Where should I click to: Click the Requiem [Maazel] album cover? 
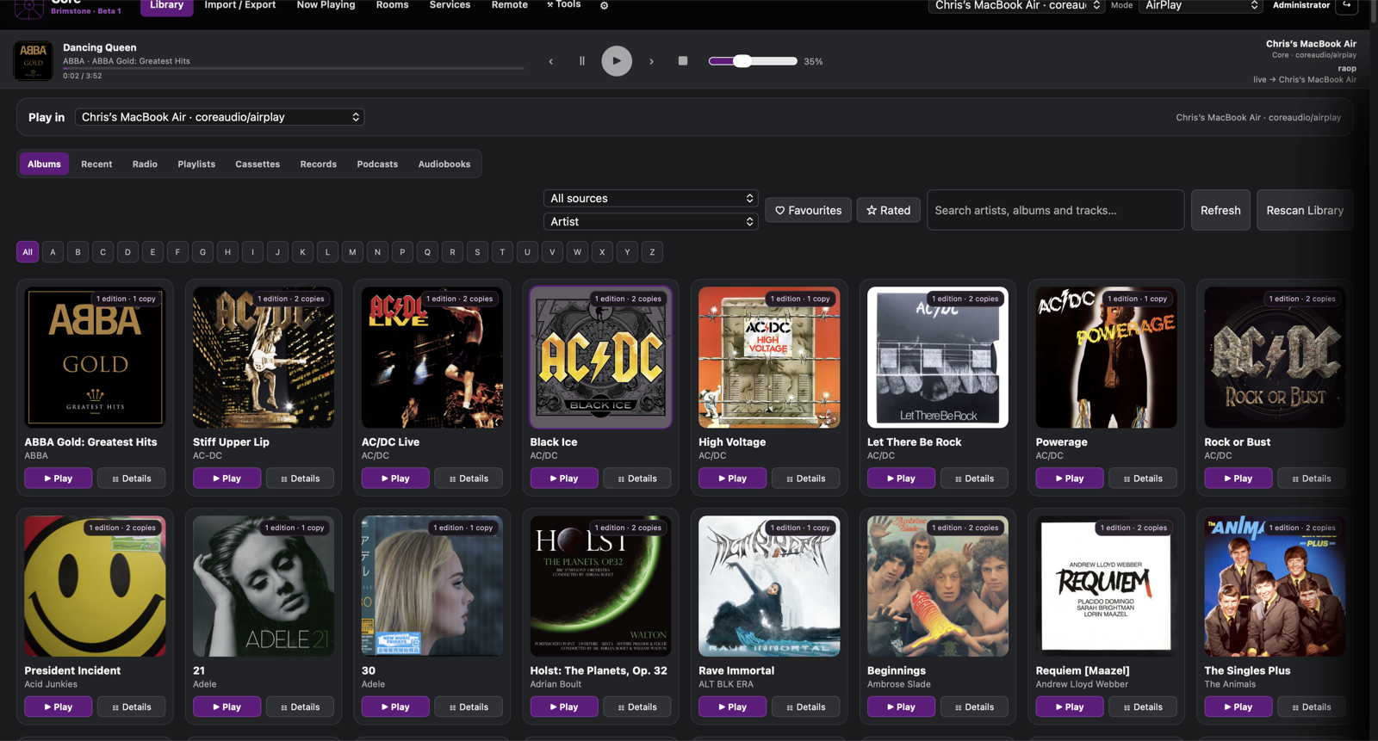pyautogui.click(x=1106, y=586)
